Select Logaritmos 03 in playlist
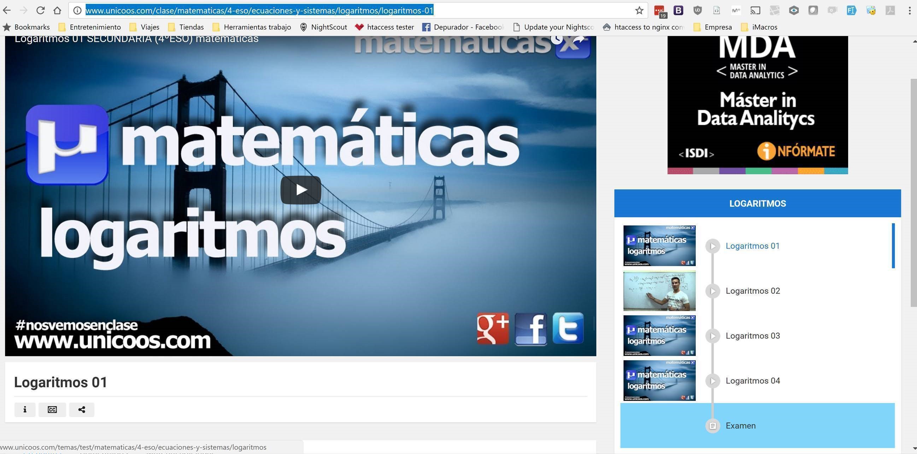The image size is (917, 454). tap(753, 336)
